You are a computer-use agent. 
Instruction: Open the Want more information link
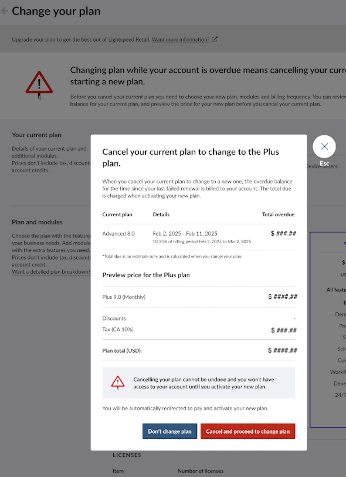180,40
